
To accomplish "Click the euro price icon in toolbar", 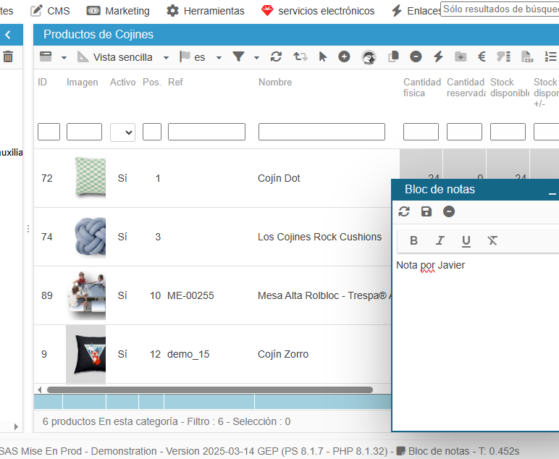I will coord(482,57).
